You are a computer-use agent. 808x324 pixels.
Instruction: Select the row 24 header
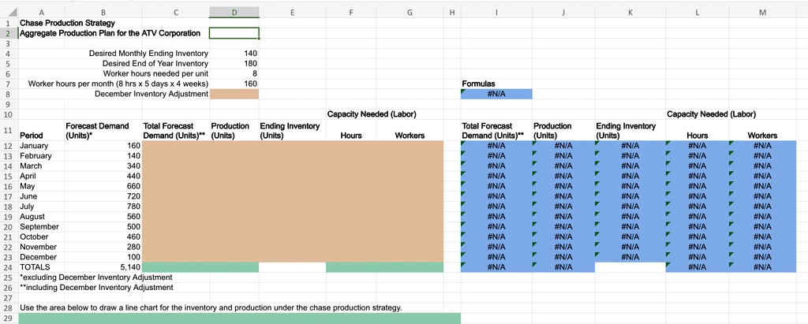click(9, 267)
